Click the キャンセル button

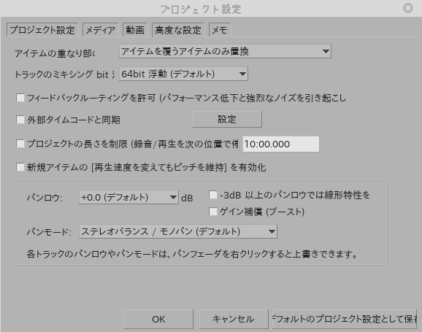point(234,319)
